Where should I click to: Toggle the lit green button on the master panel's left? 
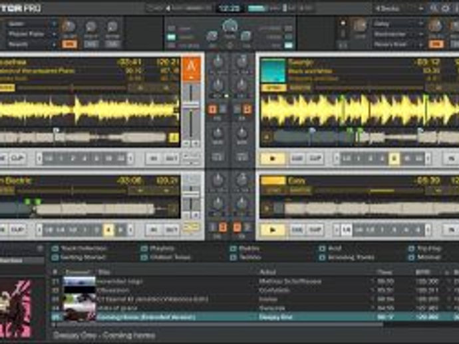tap(171, 37)
